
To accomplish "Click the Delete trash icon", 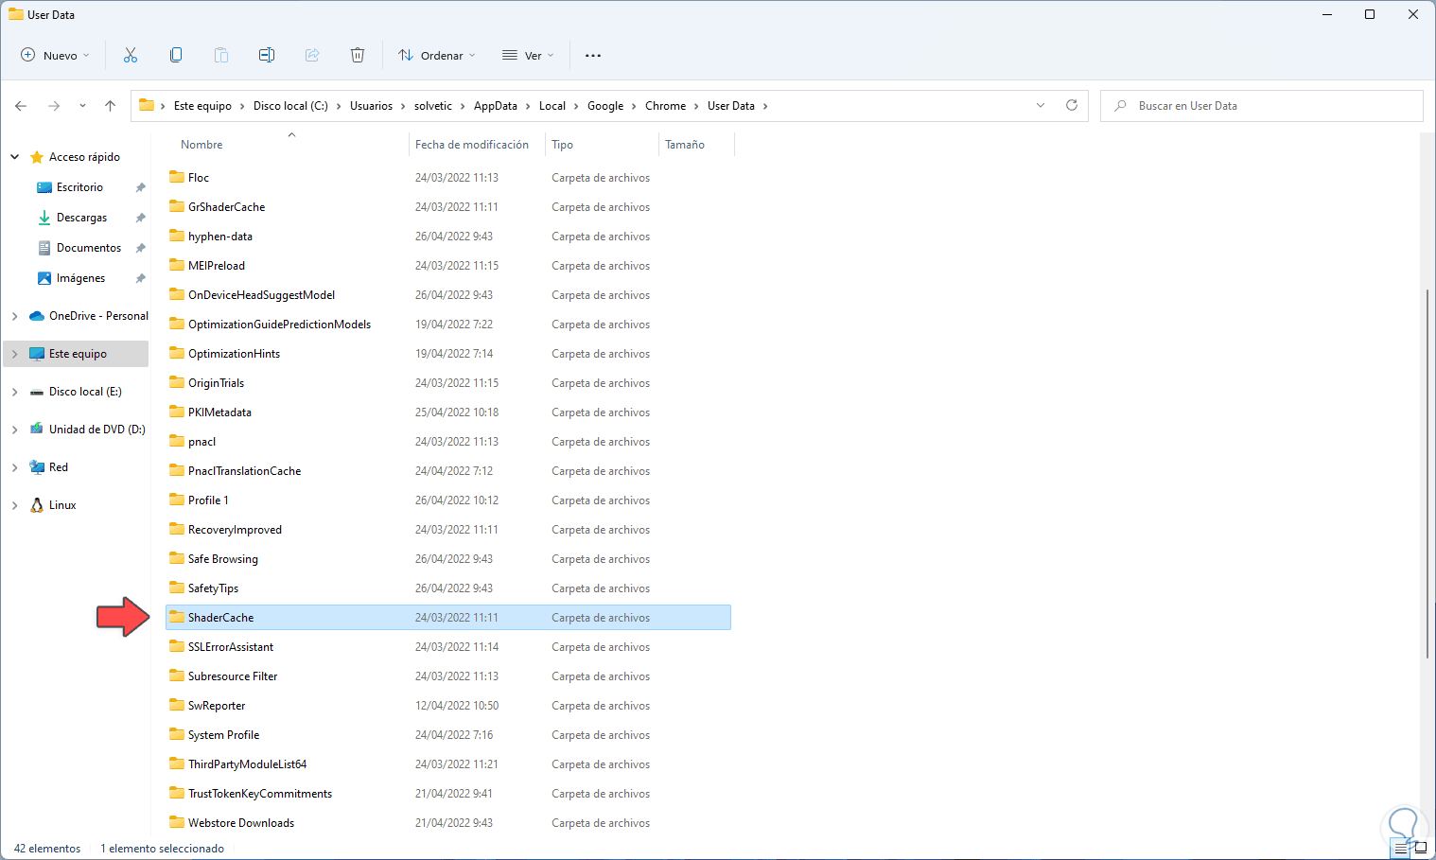I will (x=358, y=55).
